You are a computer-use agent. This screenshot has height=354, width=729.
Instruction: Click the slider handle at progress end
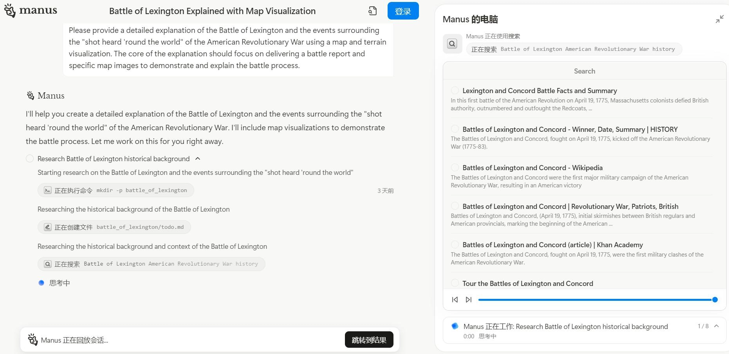(x=715, y=300)
